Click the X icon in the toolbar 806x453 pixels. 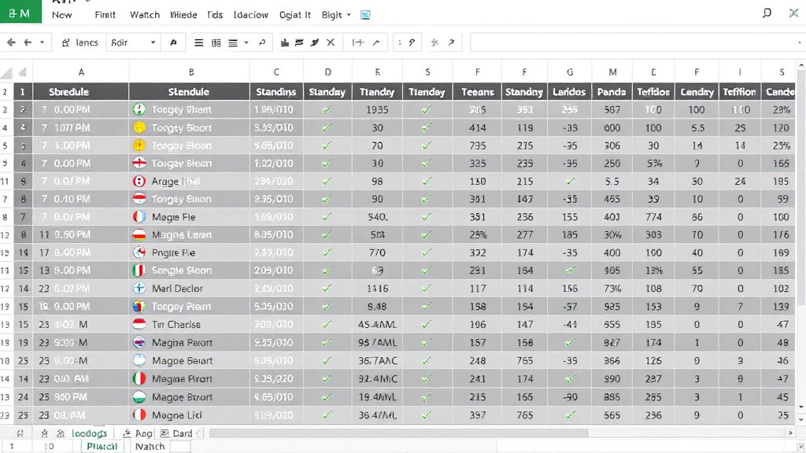[331, 42]
